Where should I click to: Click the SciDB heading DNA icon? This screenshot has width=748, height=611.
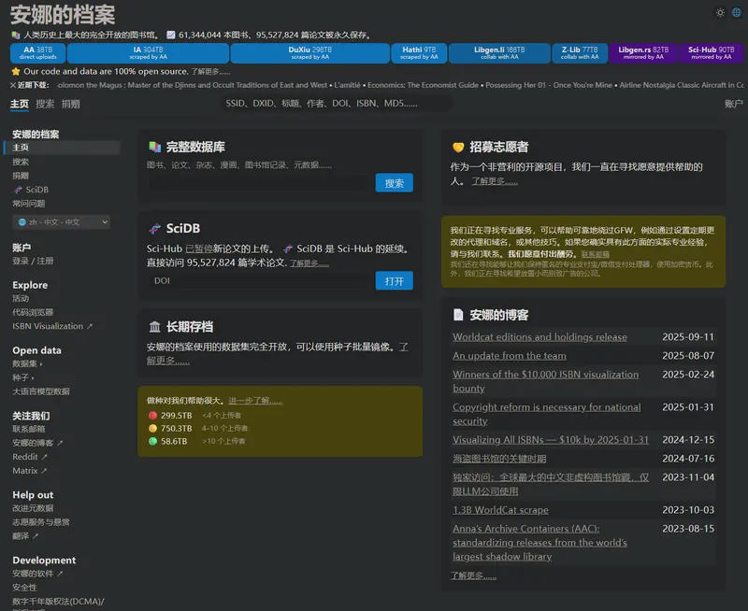tap(154, 229)
